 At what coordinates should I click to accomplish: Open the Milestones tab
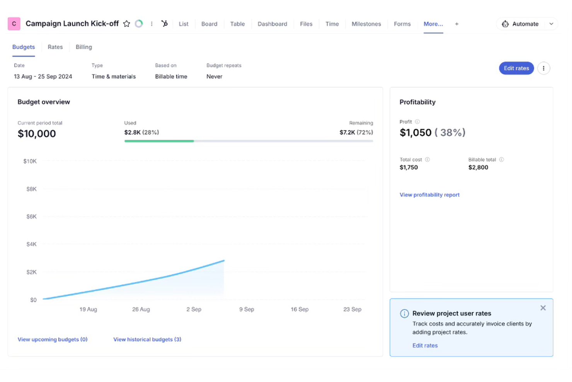click(366, 24)
